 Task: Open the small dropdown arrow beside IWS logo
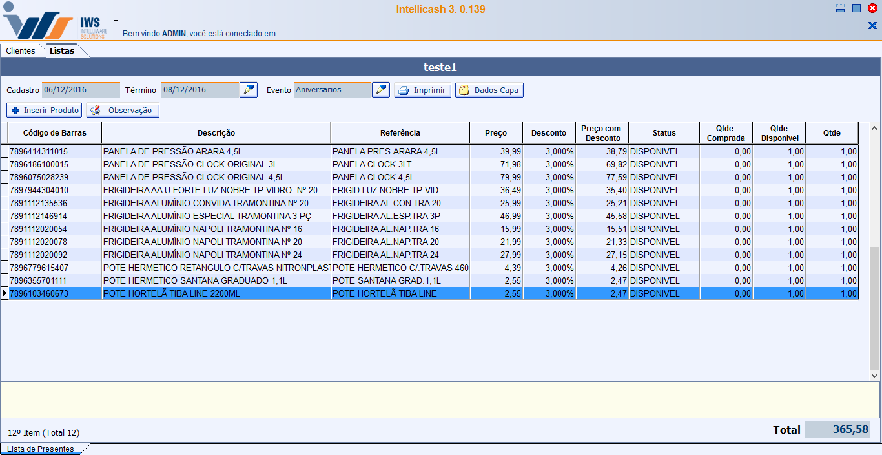click(x=116, y=21)
